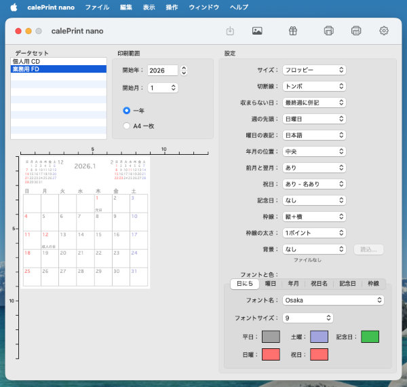Open the フォント名 Osaka dropdown
Image resolution: width=407 pixels, height=387 pixels.
point(332,299)
